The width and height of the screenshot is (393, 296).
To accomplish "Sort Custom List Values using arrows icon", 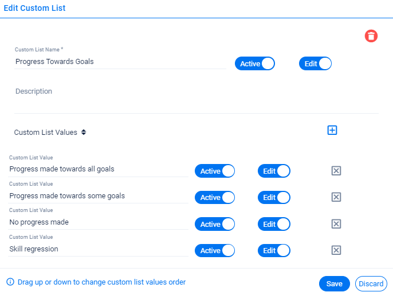I will (84, 132).
